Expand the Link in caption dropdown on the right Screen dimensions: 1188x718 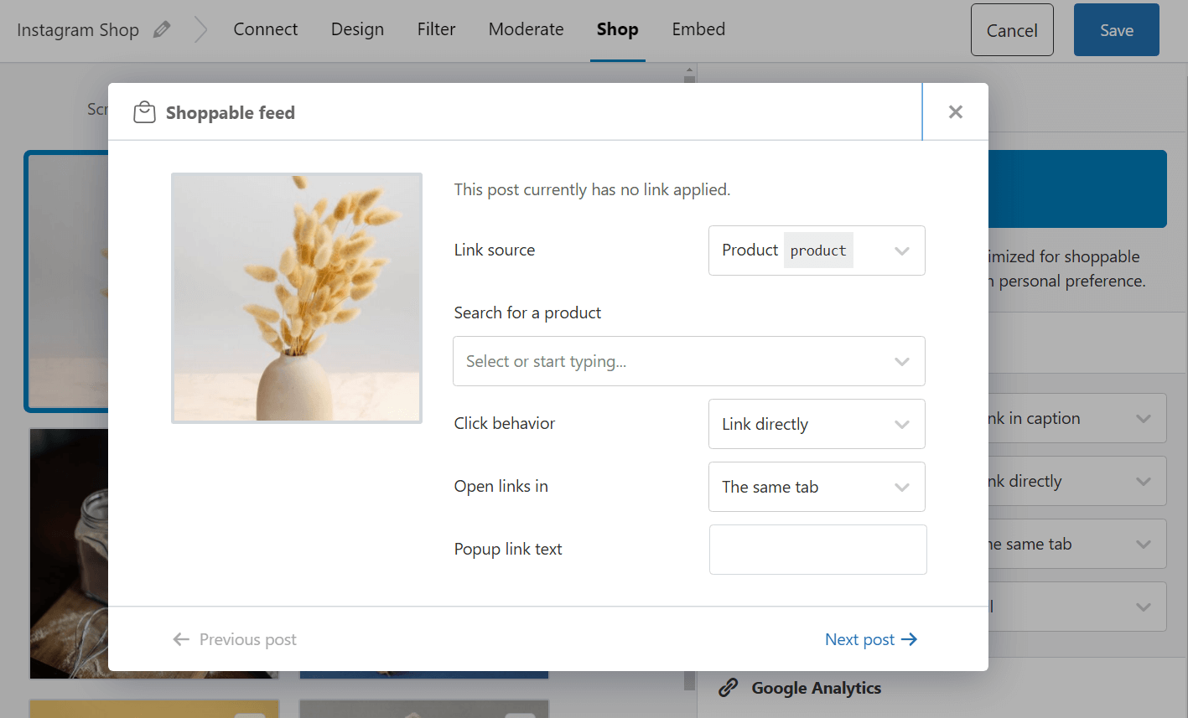pyautogui.click(x=1144, y=418)
